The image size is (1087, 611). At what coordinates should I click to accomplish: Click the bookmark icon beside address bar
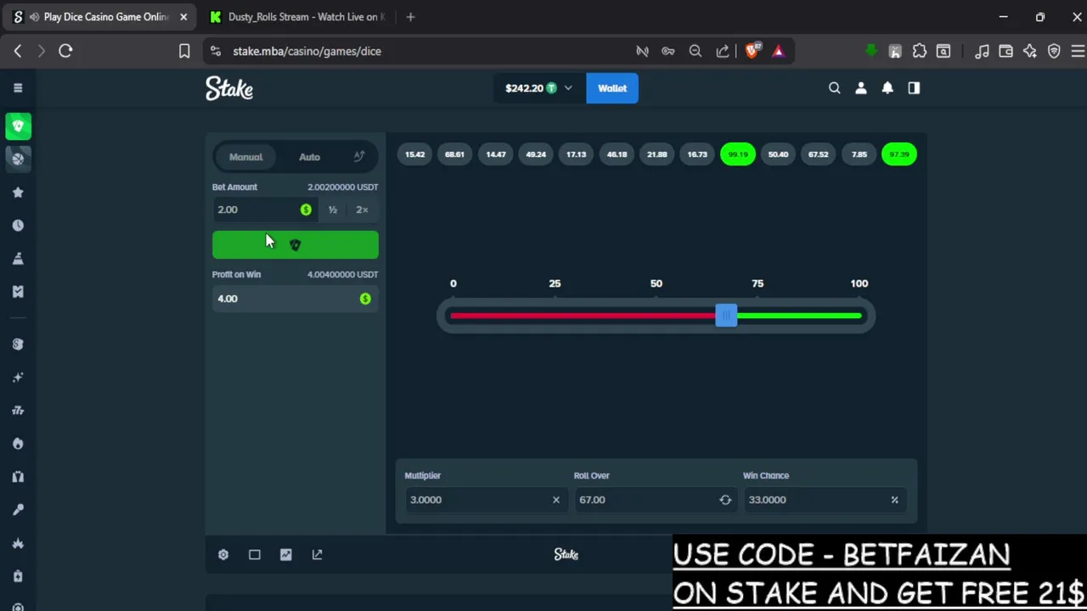coord(184,51)
